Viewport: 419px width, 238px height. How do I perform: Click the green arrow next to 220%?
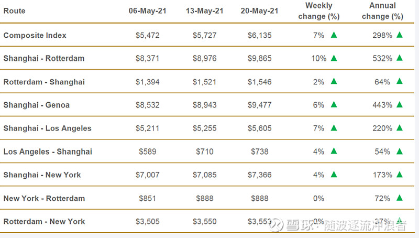tap(400, 128)
